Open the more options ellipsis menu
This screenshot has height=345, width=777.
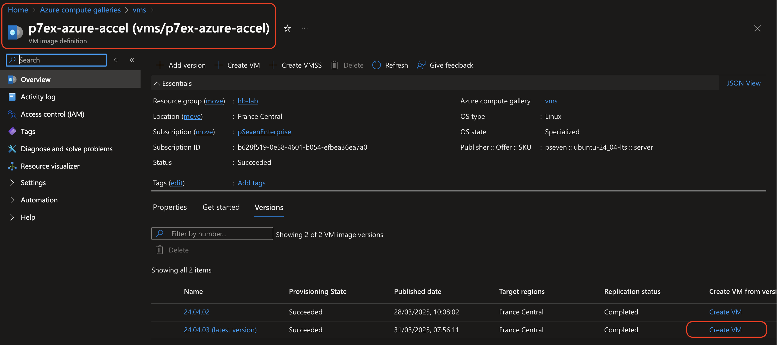coord(305,28)
